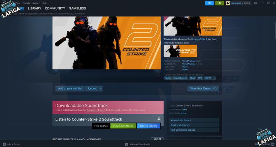
Task: Click Add to Library button
Action: click(x=149, y=126)
